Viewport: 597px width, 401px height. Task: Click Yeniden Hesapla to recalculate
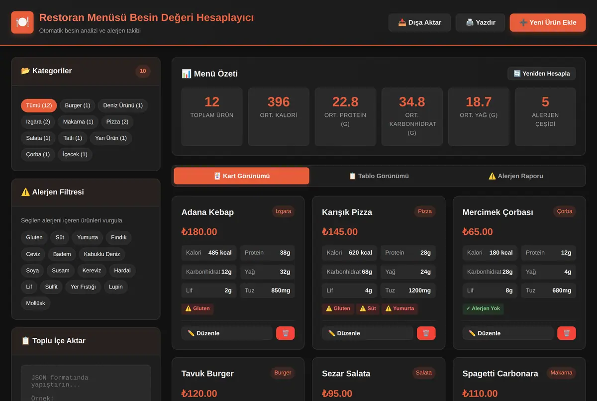[x=542, y=74]
